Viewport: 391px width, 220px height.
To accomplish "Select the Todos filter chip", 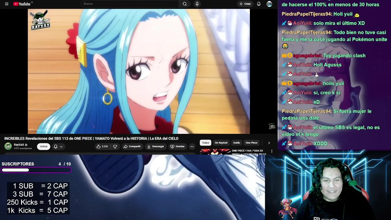I will click(x=206, y=143).
